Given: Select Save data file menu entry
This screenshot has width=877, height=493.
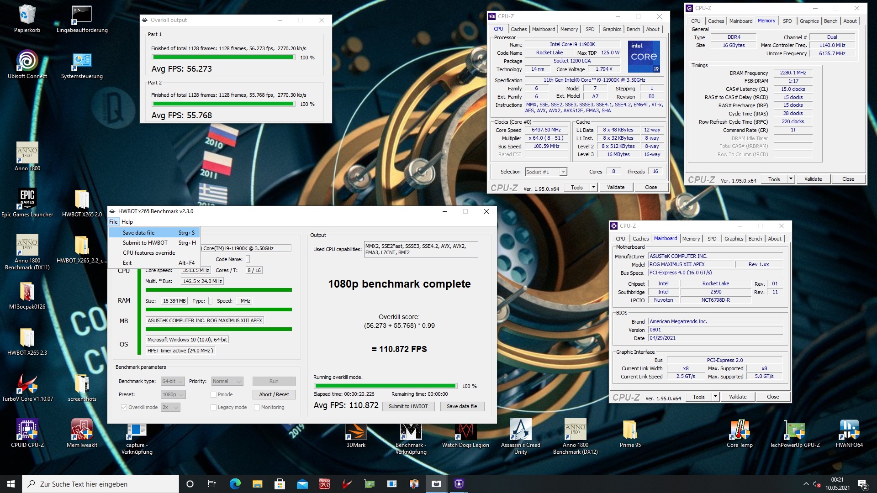Looking at the screenshot, I should coord(154,233).
